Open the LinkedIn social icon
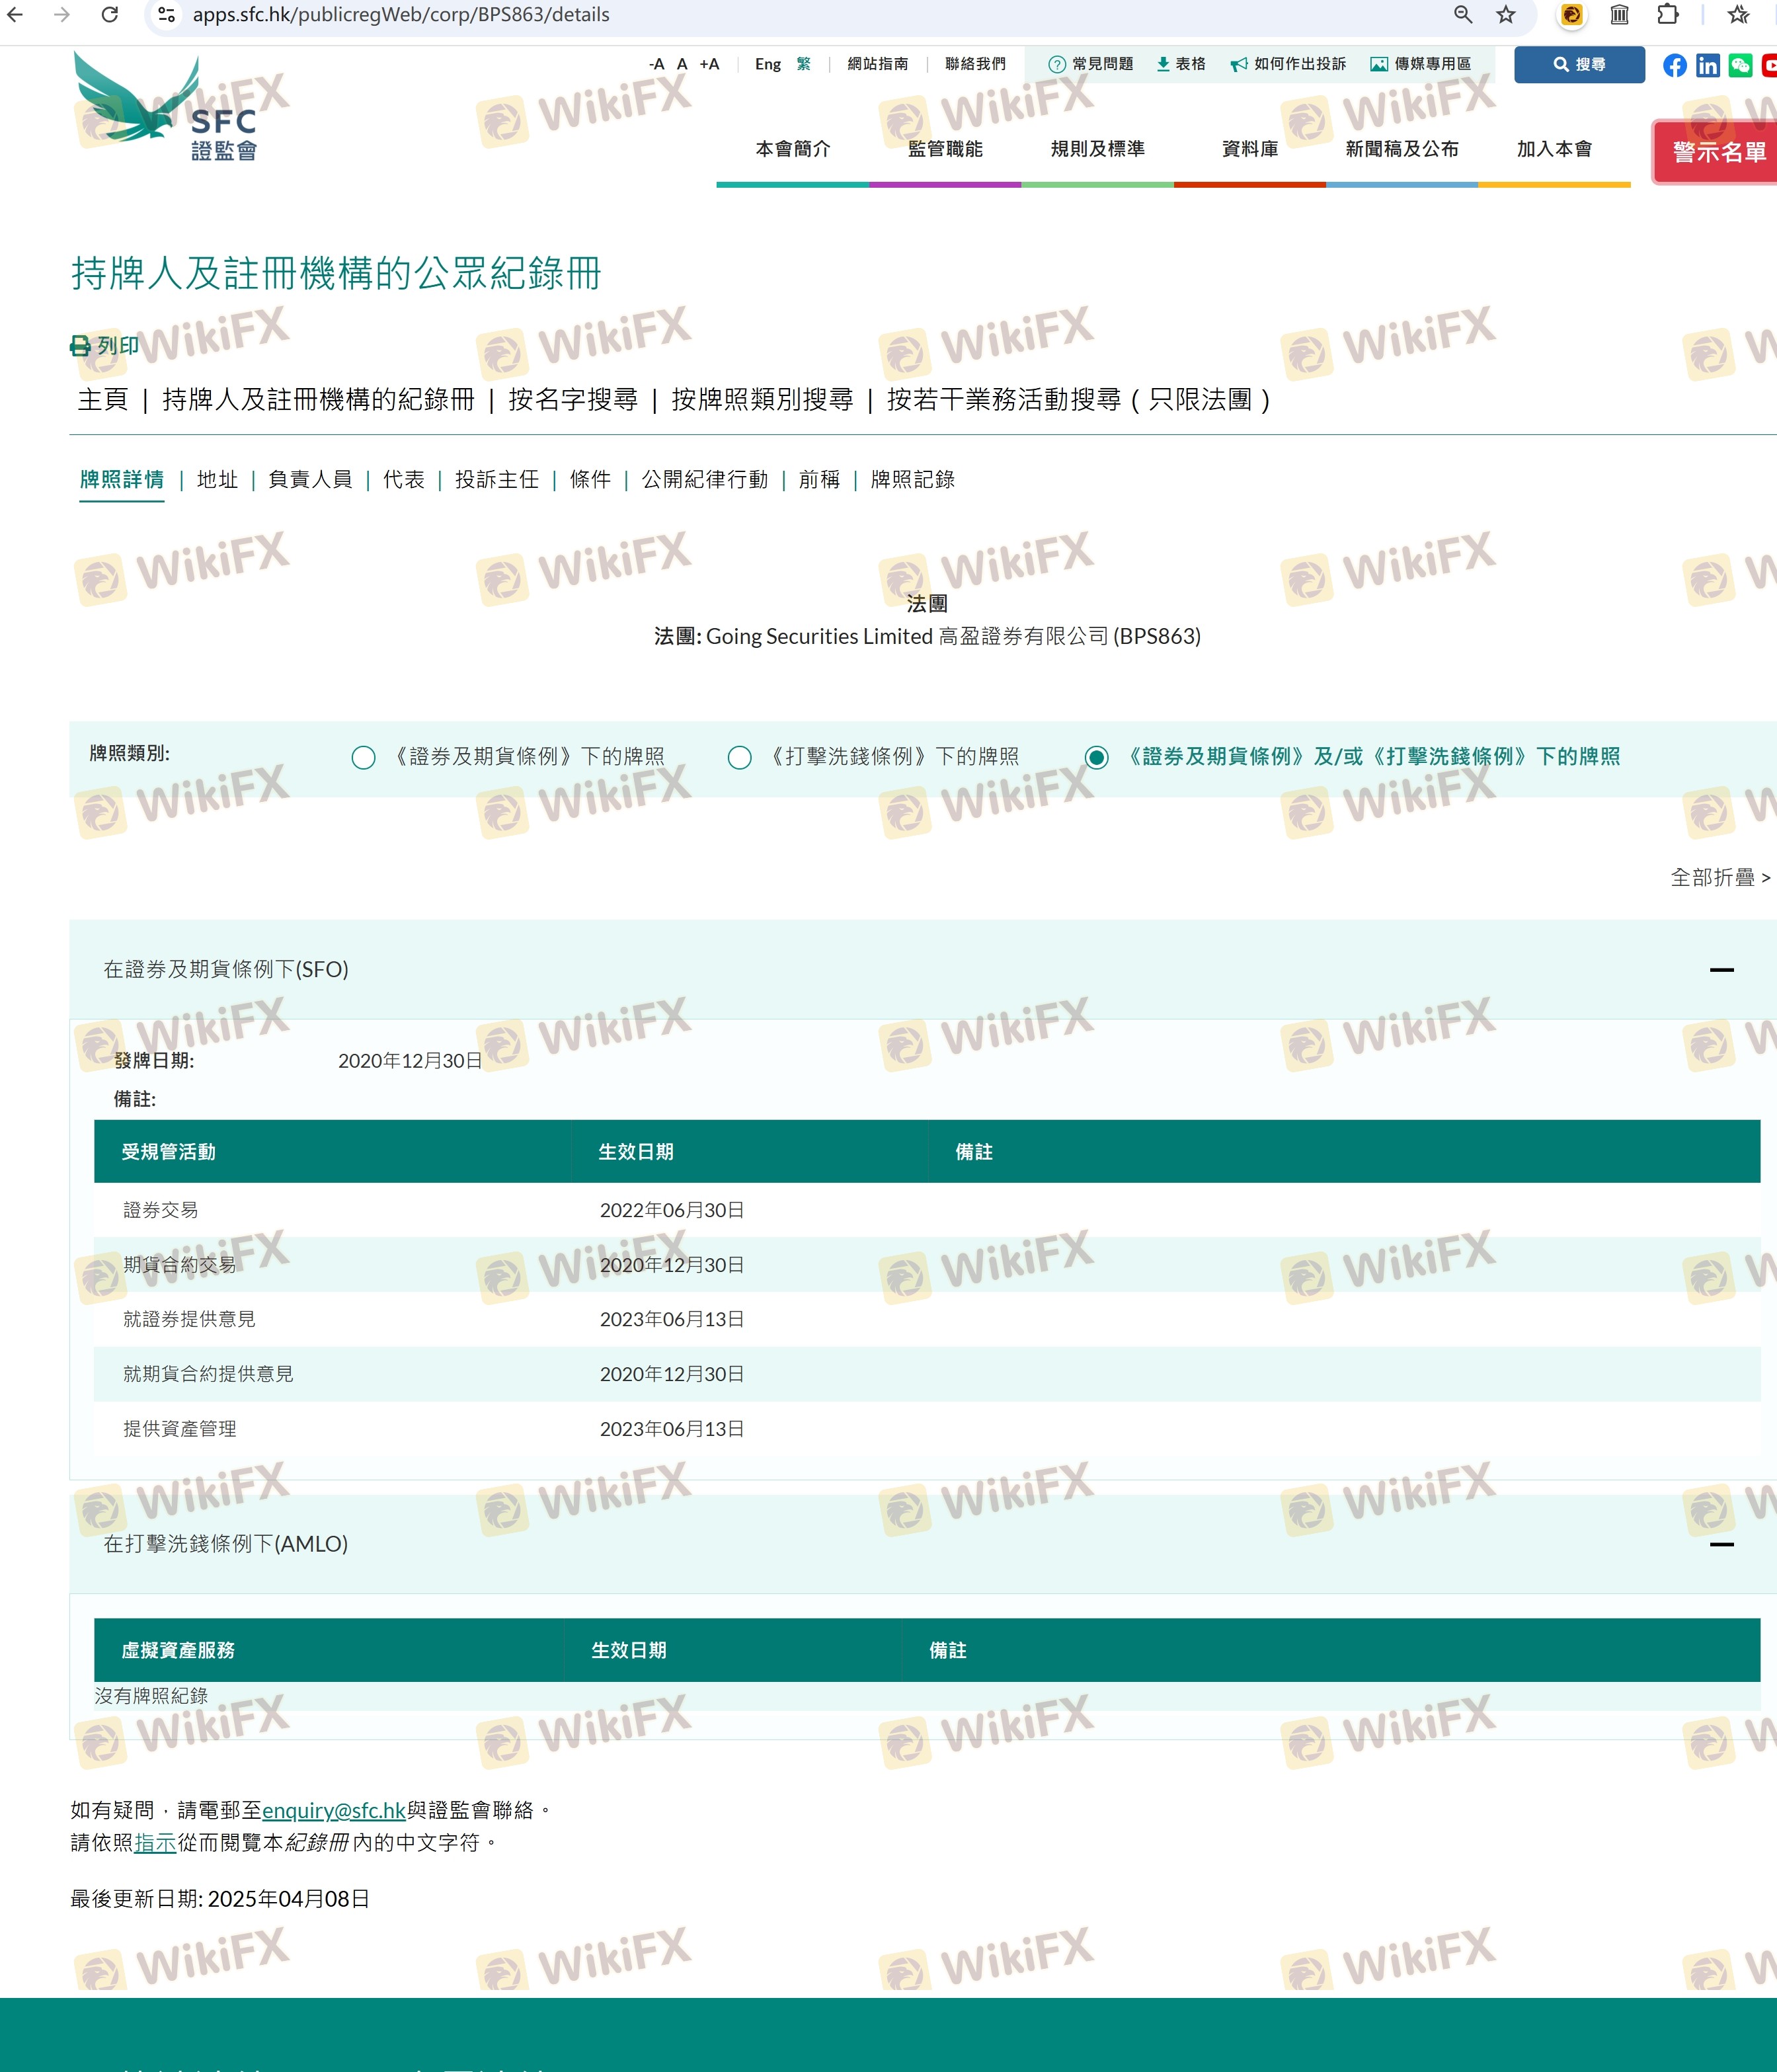Image resolution: width=1777 pixels, height=2072 pixels. [x=1707, y=65]
